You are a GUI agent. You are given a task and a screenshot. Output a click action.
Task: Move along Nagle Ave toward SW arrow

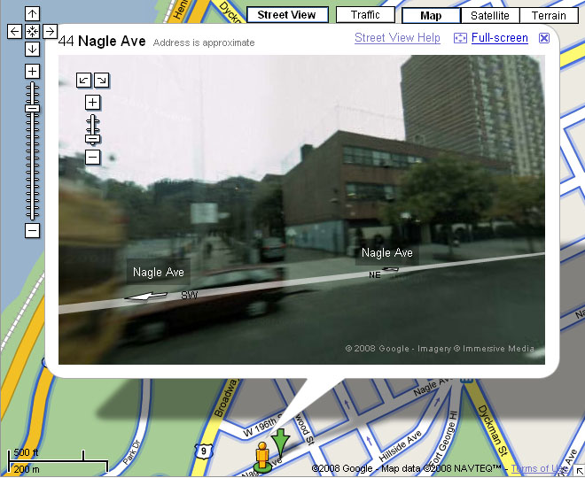point(146,297)
